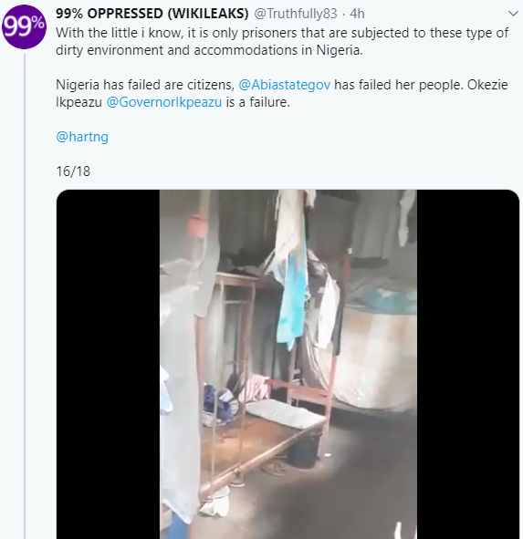The height and width of the screenshot is (539, 523).
Task: Click the 'Nigeria has failed are citizens' sentence
Action: 145,85
